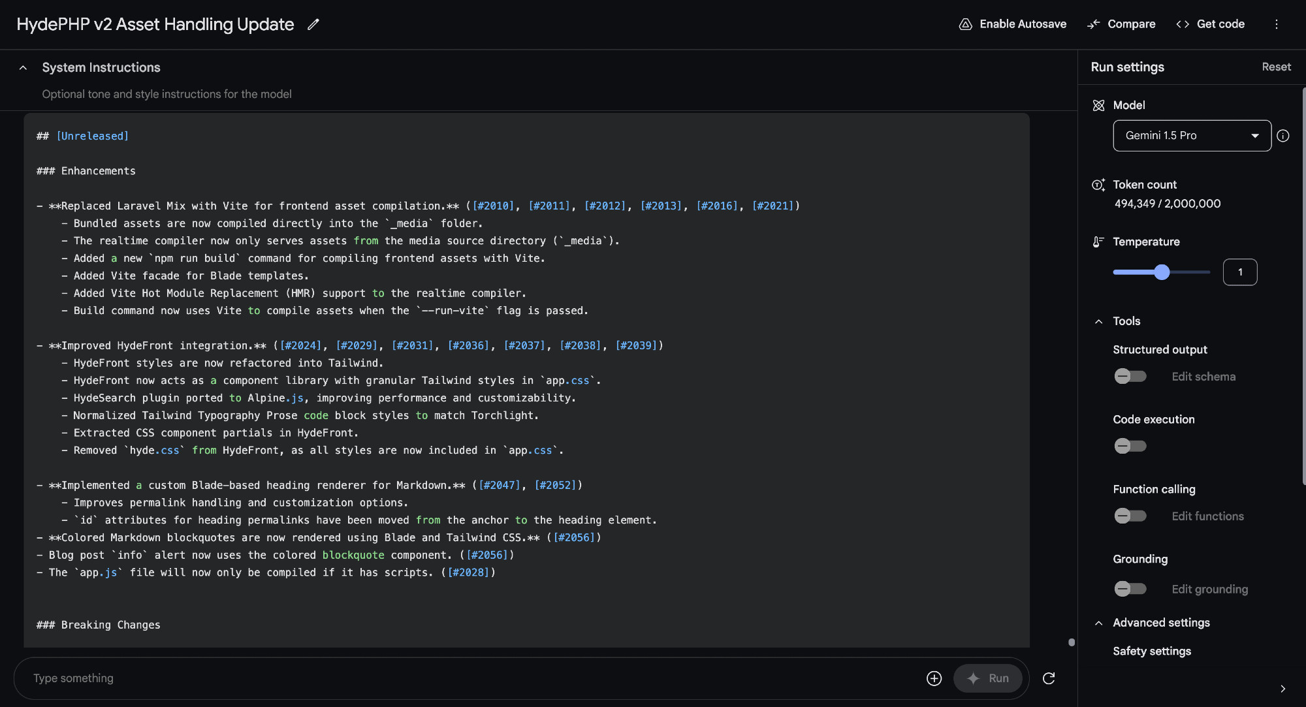
Task: Click the [Unreleased] link in changelog
Action: coord(92,136)
